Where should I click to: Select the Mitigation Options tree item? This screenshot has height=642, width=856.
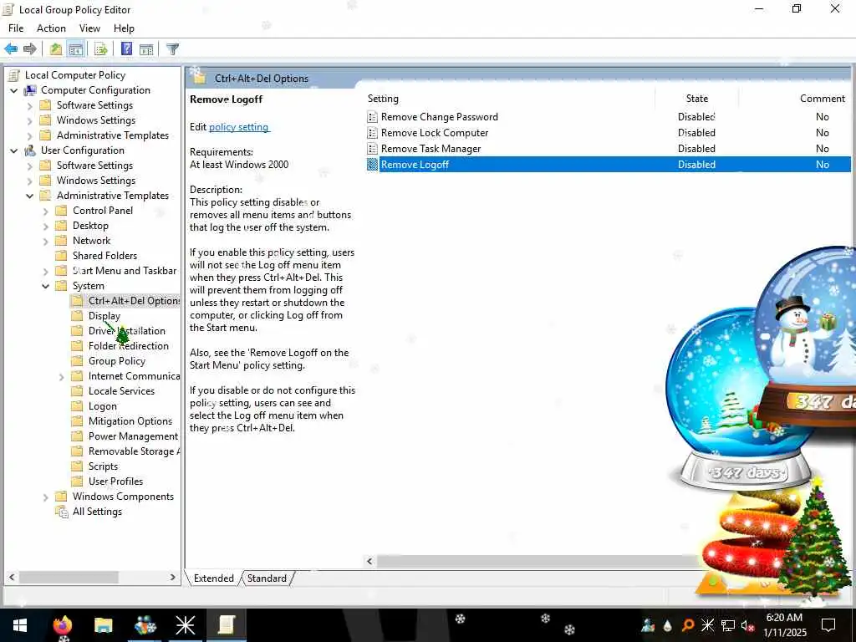tap(130, 421)
